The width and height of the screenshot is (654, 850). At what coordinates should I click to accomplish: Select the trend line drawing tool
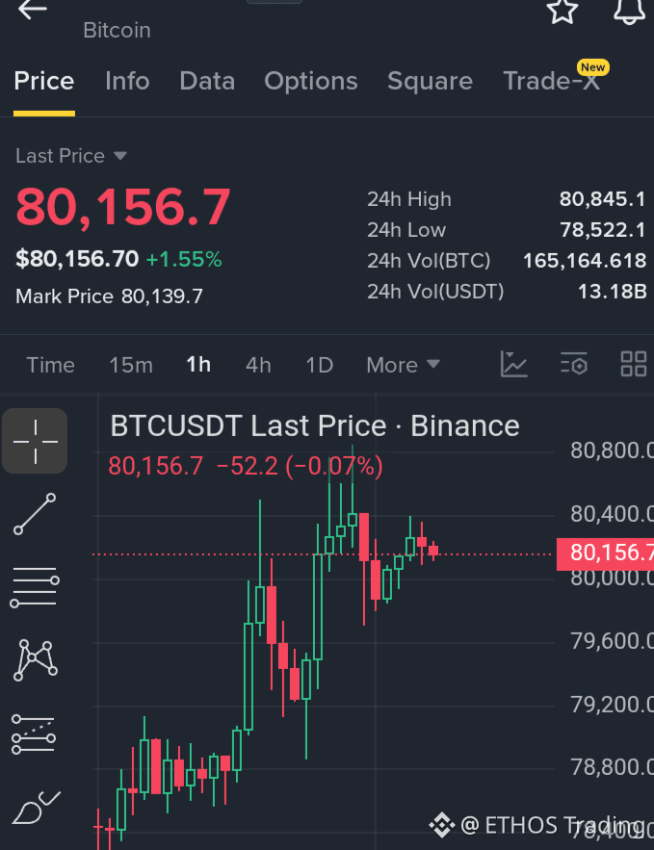35,513
